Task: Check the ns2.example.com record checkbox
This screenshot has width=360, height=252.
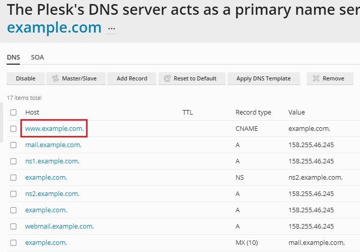Action: (13, 194)
